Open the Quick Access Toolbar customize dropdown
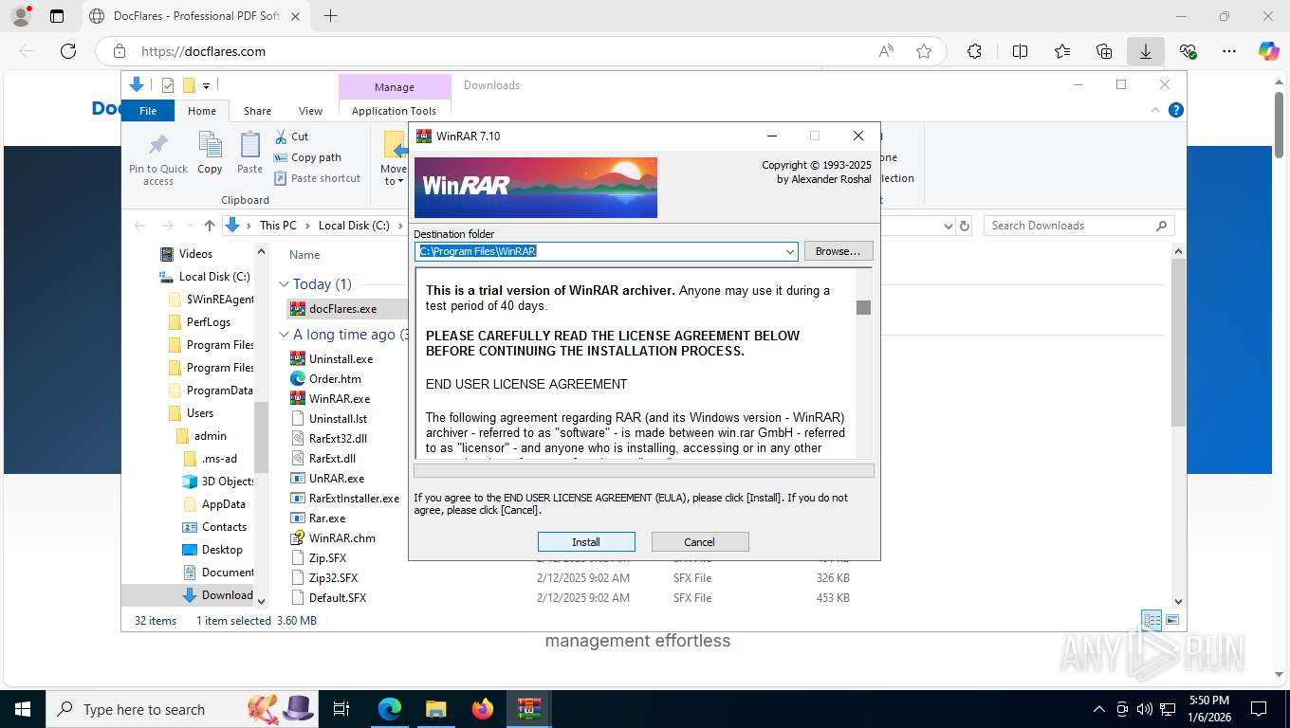 (207, 86)
